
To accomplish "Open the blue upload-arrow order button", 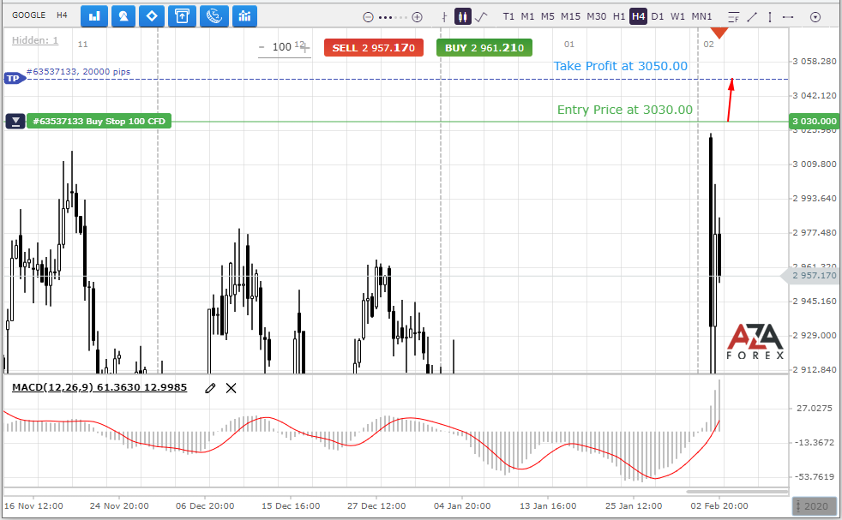I will [182, 16].
